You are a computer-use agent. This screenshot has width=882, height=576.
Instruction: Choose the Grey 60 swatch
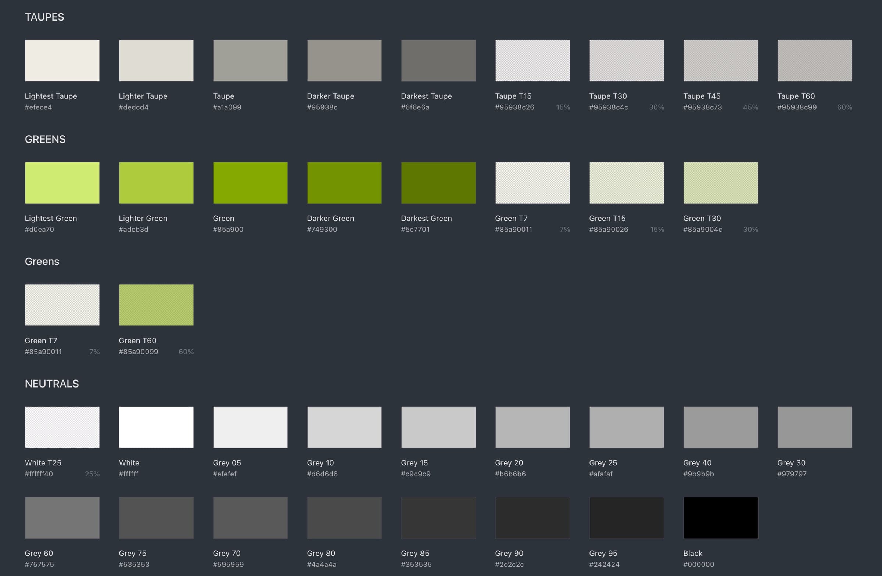pos(62,518)
